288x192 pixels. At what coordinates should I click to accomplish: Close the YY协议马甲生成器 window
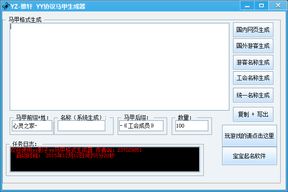pyautogui.click(x=278, y=5)
